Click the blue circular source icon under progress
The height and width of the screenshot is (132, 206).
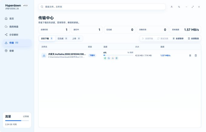[117, 58]
